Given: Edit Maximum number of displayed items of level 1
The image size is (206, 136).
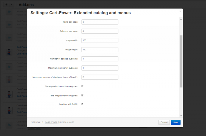Looking at the screenshot, I should 100,77.
